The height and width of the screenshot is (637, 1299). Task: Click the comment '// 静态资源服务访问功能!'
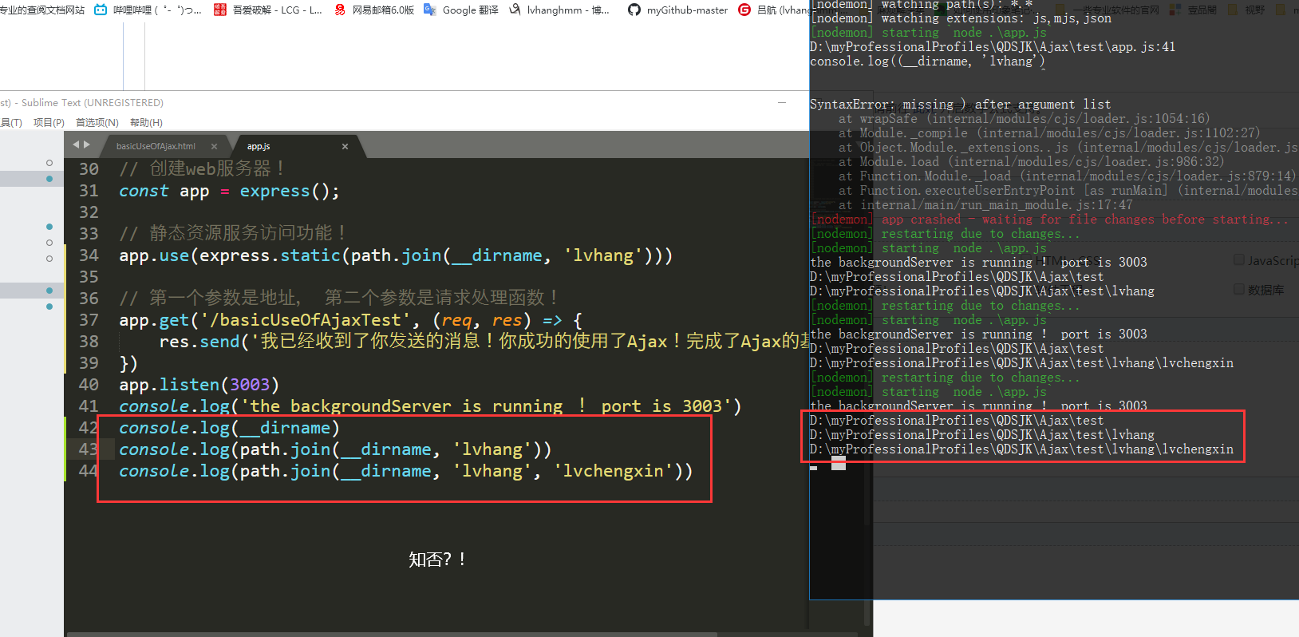pos(232,233)
